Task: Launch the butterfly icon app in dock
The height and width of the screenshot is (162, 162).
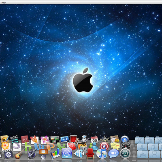Action: click(x=45, y=140)
